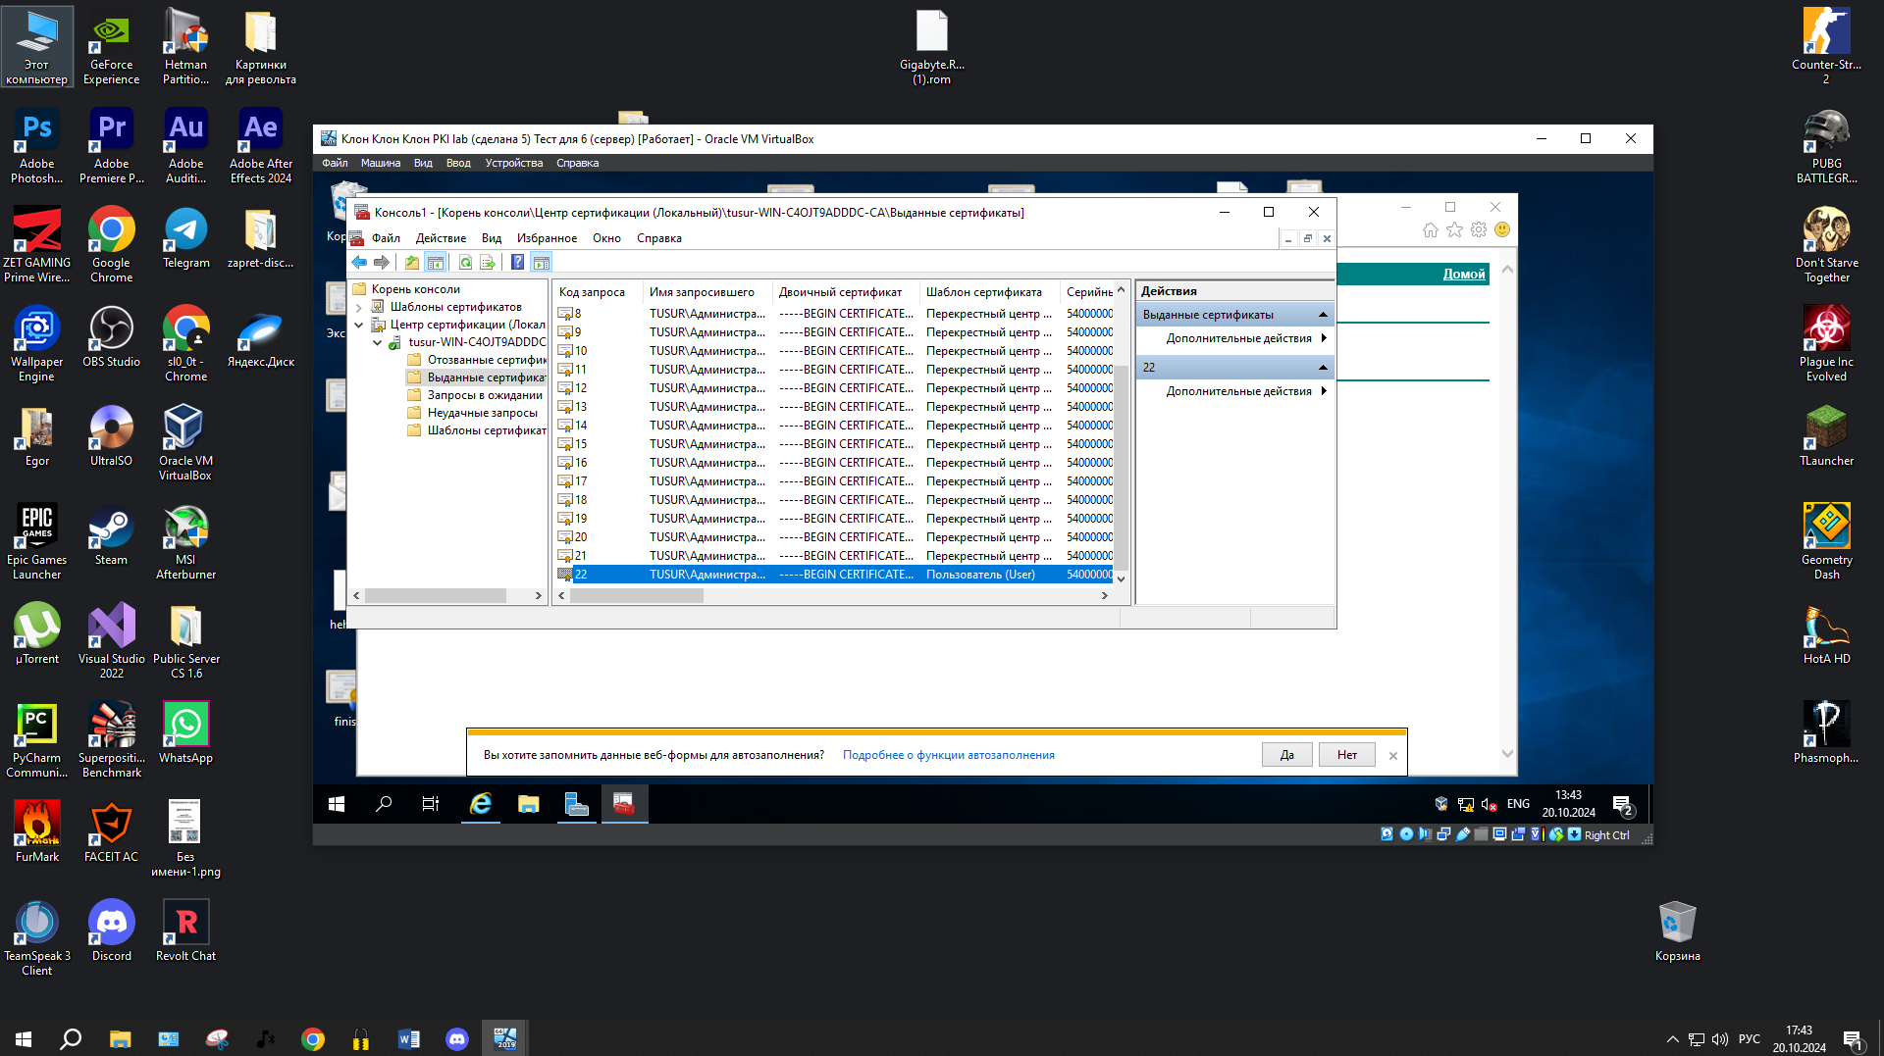The image size is (1884, 1056).
Task: Open the Машина menu in VirtualBox
Action: coord(380,164)
